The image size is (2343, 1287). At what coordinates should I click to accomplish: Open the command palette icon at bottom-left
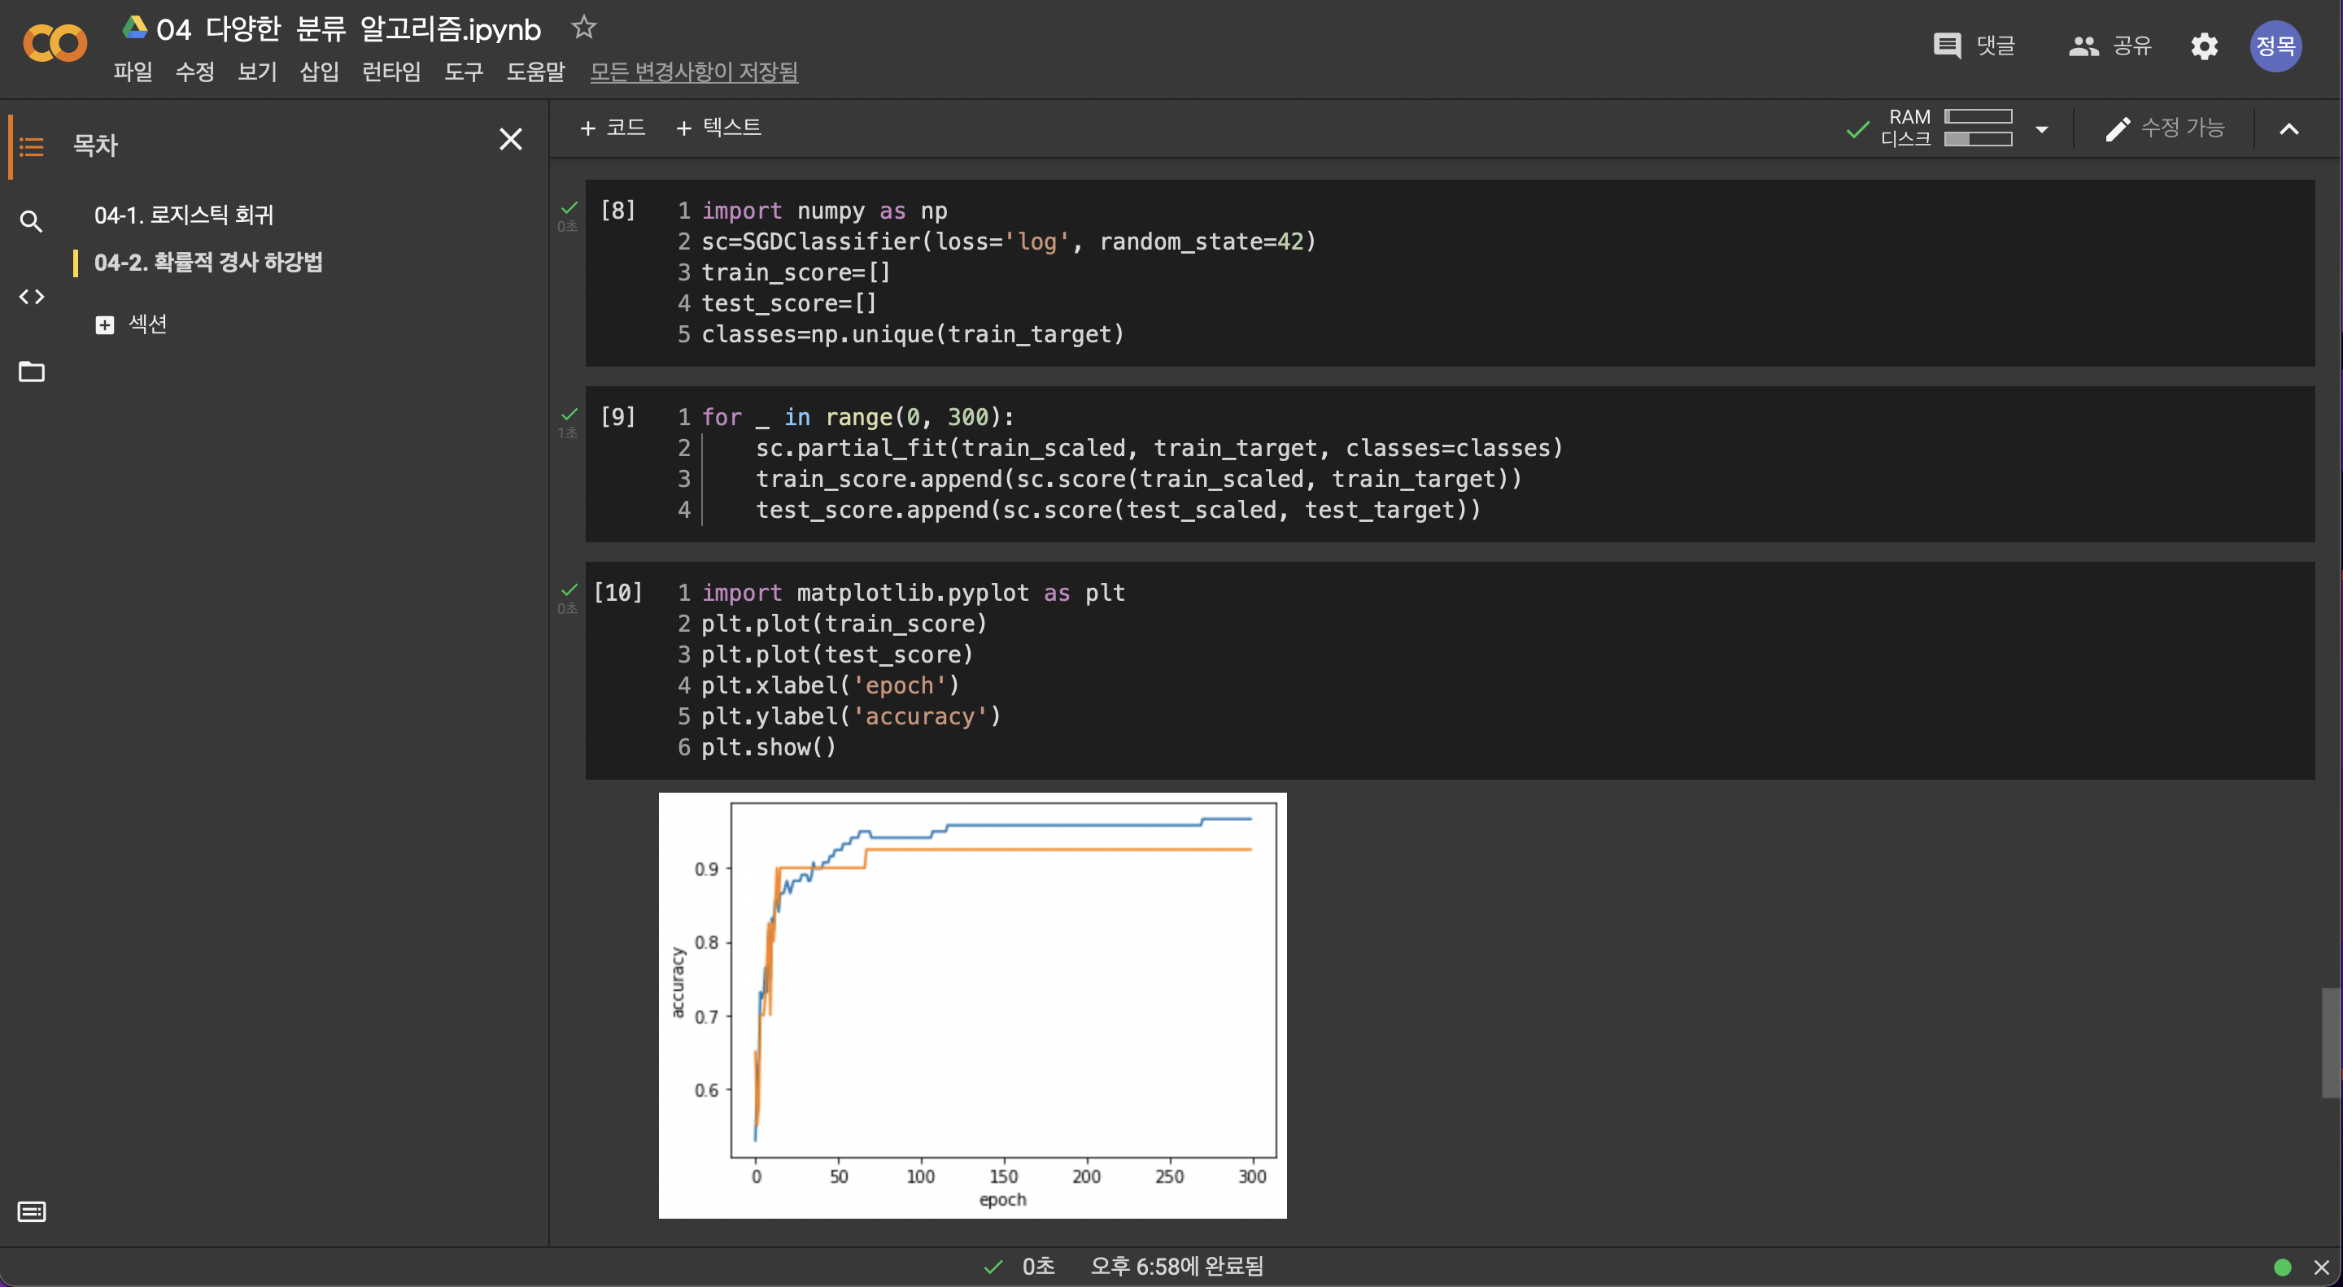pyautogui.click(x=31, y=1211)
